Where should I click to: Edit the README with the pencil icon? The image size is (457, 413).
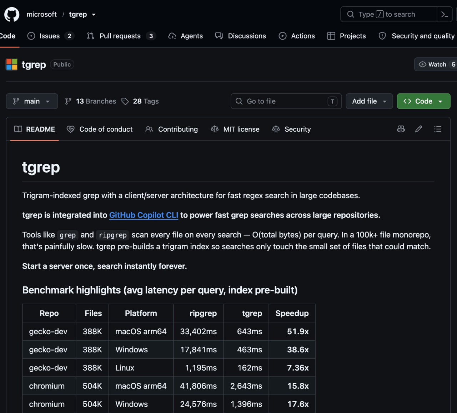click(419, 129)
